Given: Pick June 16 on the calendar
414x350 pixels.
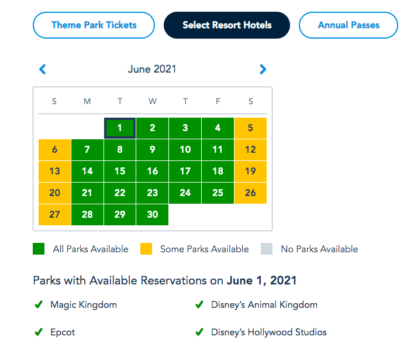Looking at the screenshot, I should tap(153, 171).
